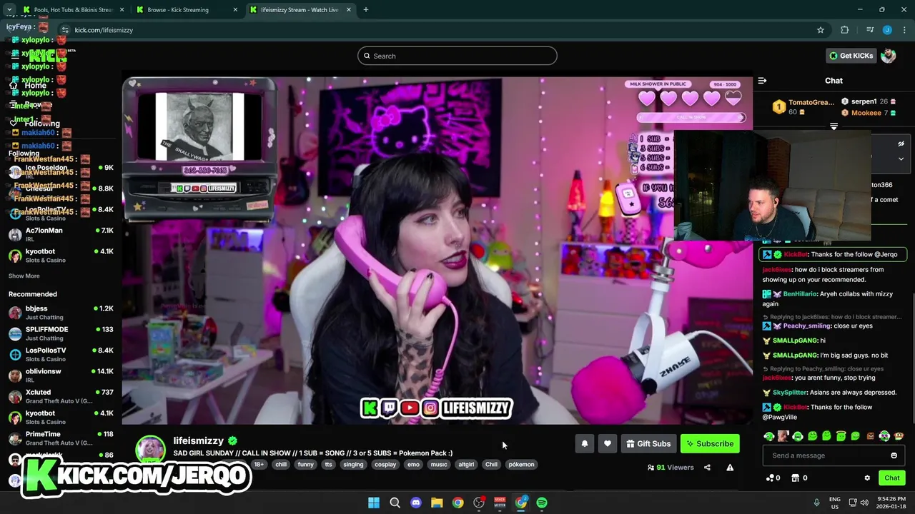Viewport: 915px width, 514px height.
Task: Collapse the chat panel using arrow icon
Action: (762, 81)
